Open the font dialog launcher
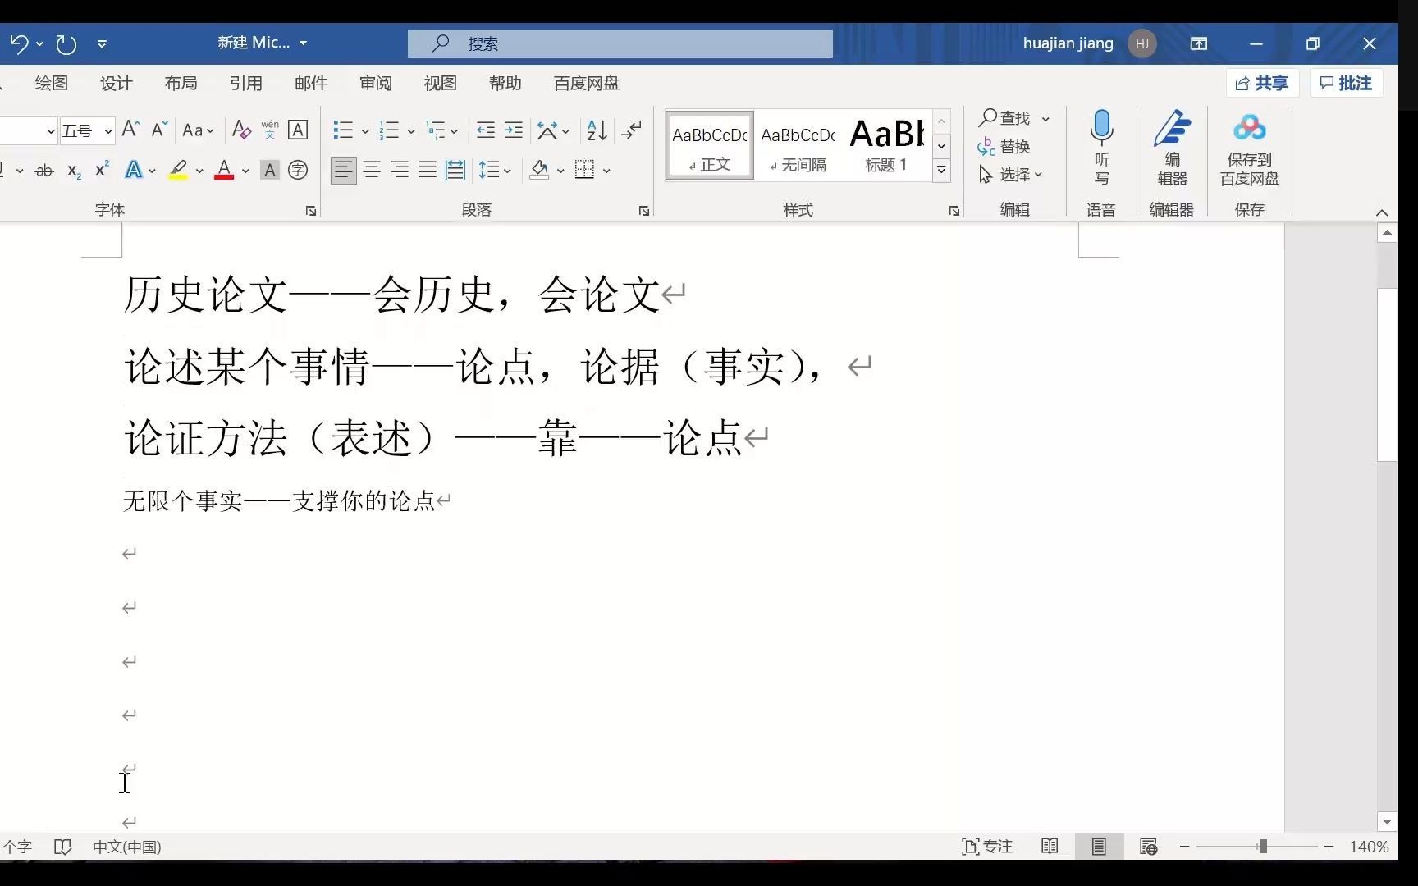 (x=311, y=211)
